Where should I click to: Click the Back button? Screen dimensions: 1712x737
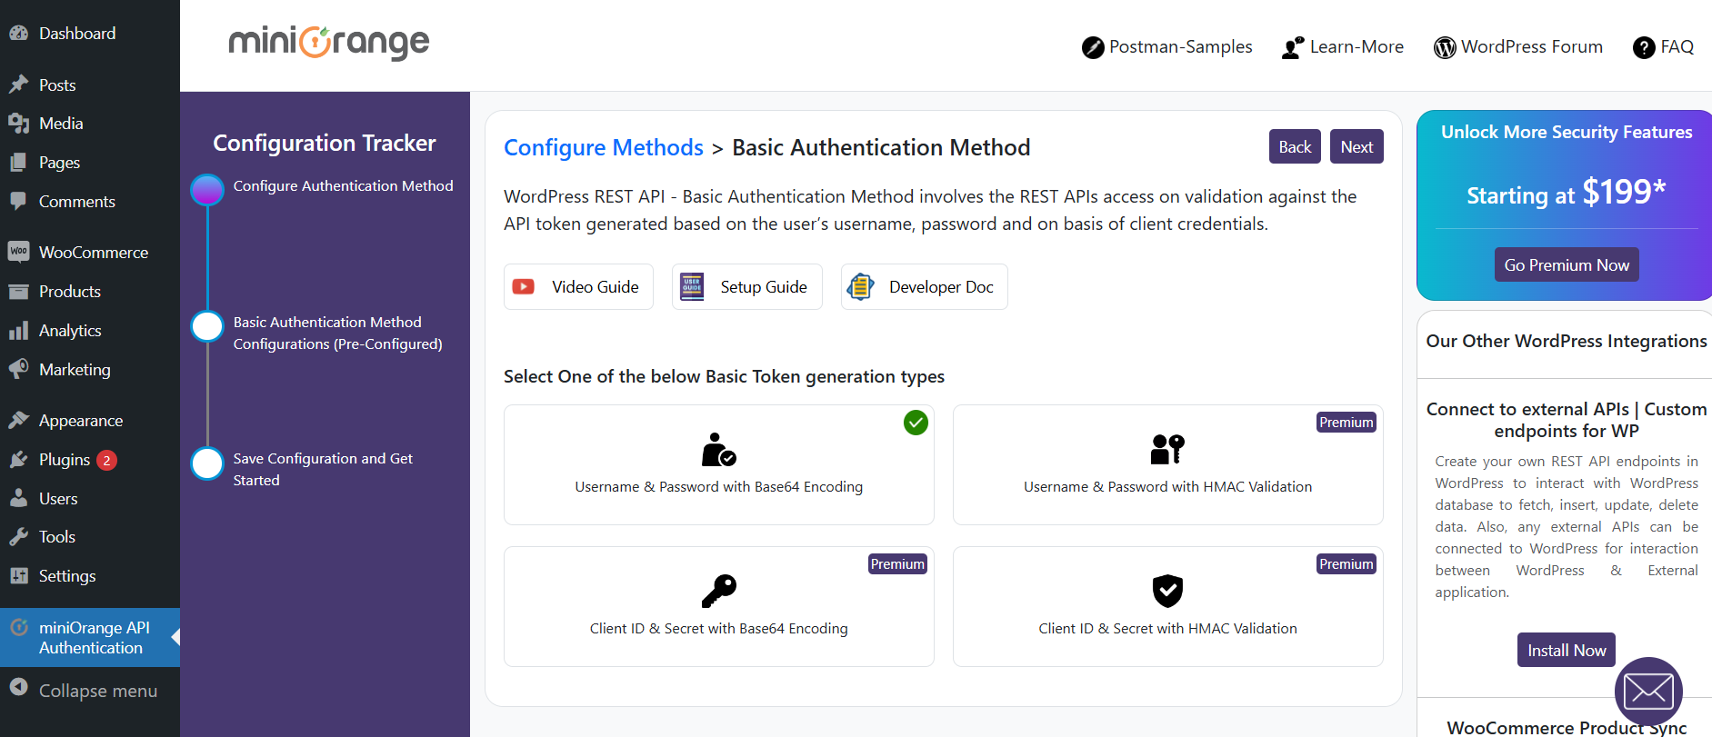pos(1295,146)
